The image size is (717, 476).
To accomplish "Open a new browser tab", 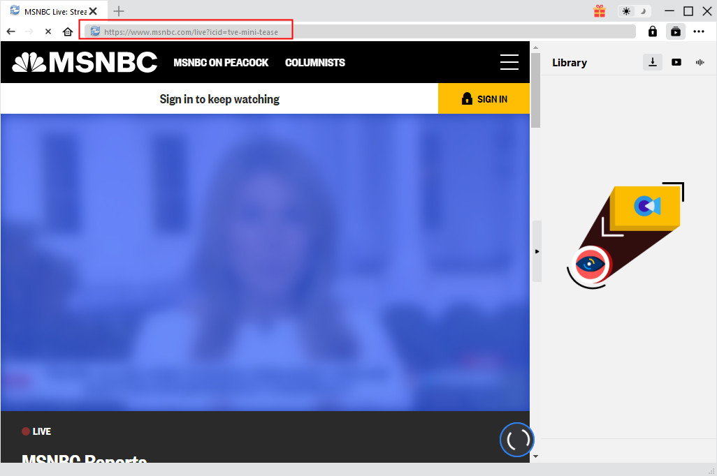I will [x=119, y=11].
